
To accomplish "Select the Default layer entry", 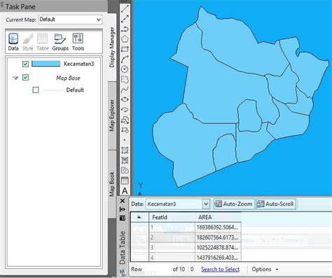I will (x=75, y=90).
